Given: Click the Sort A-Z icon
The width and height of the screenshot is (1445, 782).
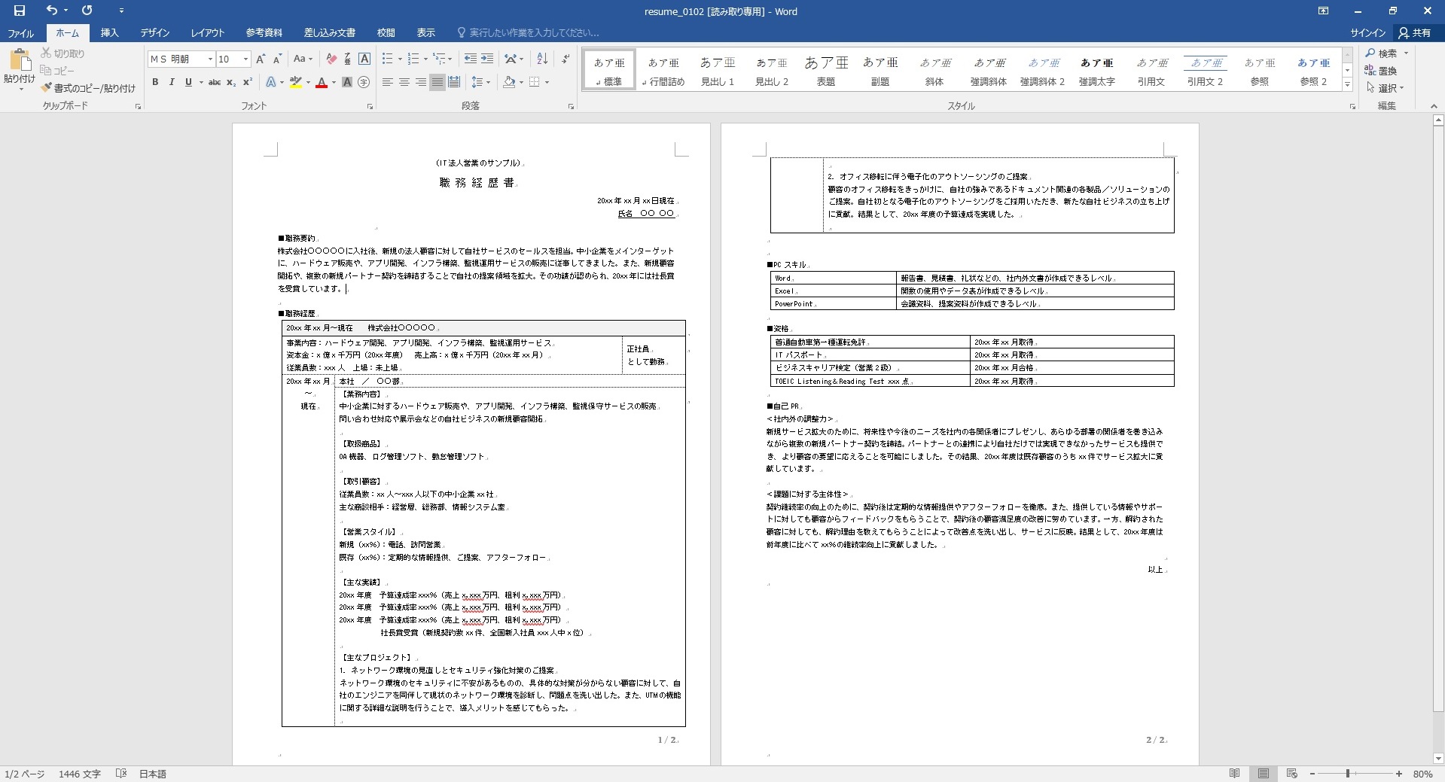Looking at the screenshot, I should pos(542,59).
